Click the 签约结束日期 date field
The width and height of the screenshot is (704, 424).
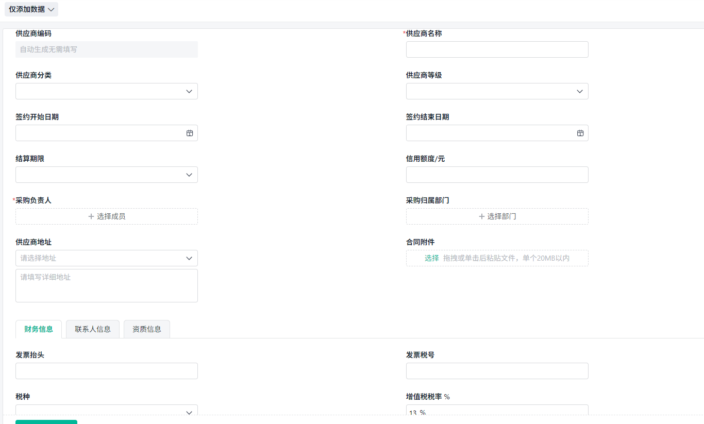(x=497, y=133)
